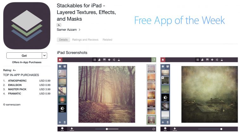This screenshot has width=240, height=134.
Task: Toggle eye icon on second screenshot's selected layer
Action: (x=163, y=78)
